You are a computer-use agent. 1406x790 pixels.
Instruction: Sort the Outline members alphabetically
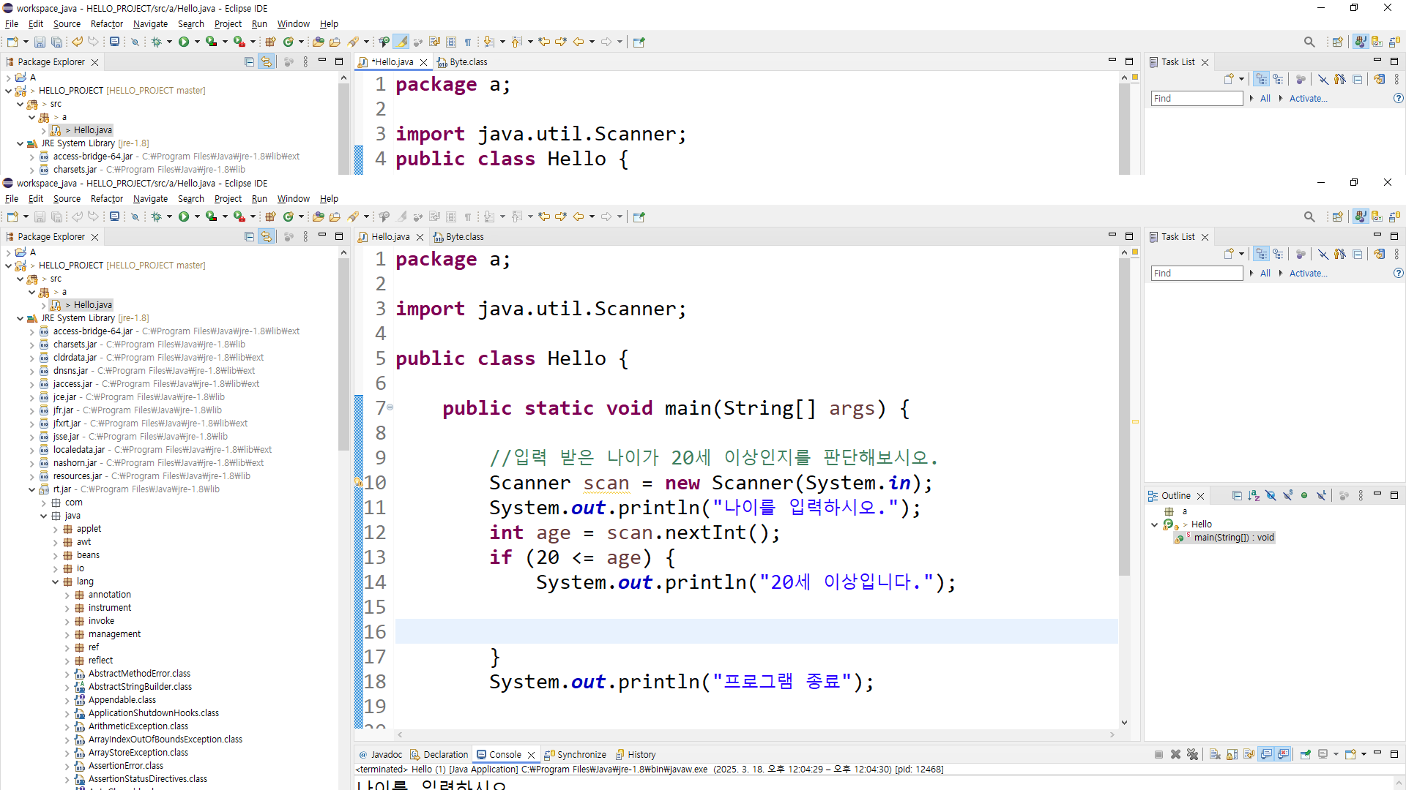(x=1254, y=495)
